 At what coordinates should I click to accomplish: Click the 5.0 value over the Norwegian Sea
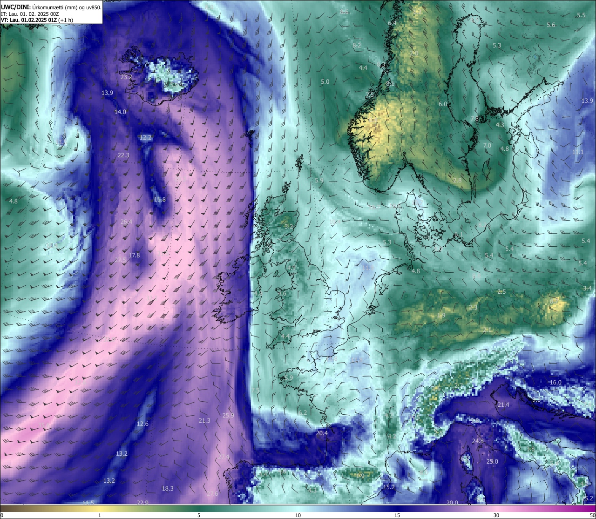pyautogui.click(x=325, y=81)
